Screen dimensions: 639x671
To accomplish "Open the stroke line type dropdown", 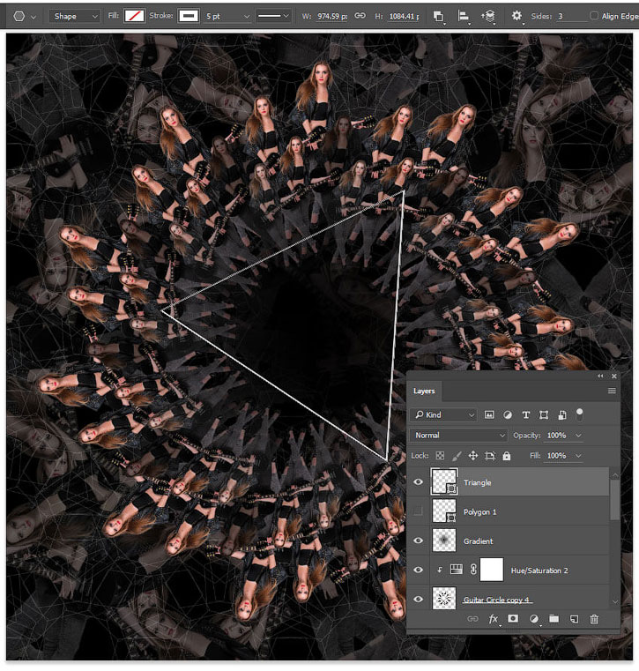I will tap(273, 16).
